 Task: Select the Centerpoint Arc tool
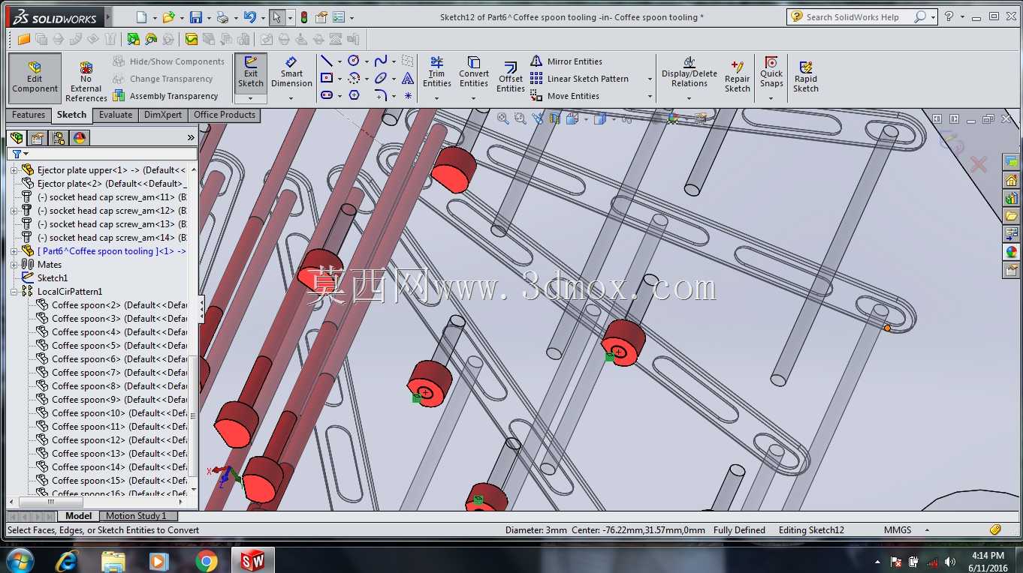pyautogui.click(x=353, y=78)
